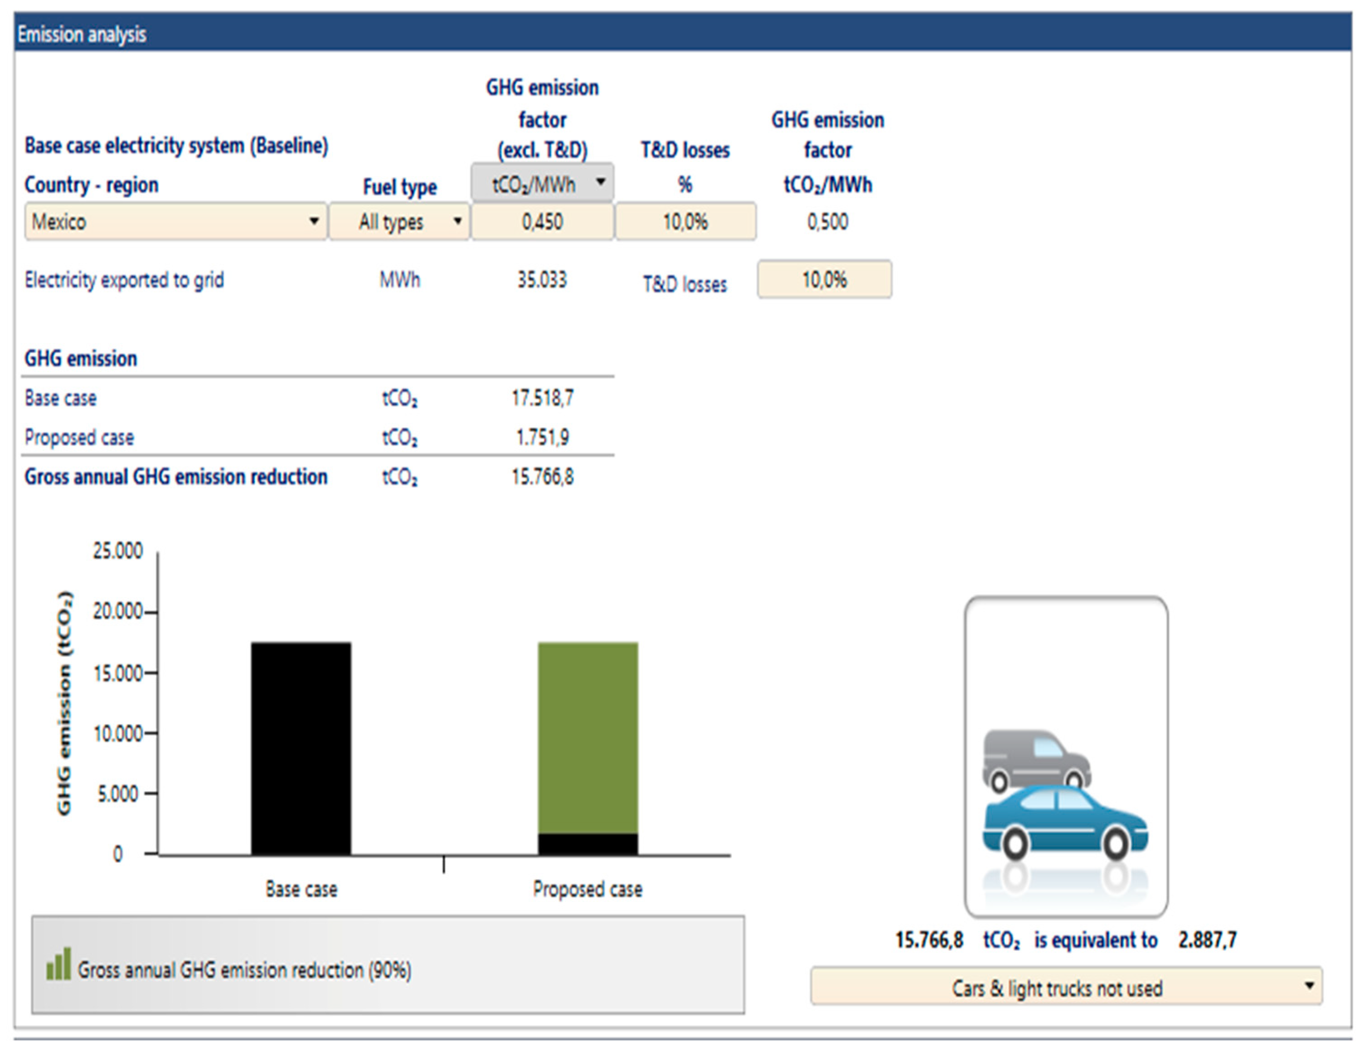
Task: Click the green segment of the Proposed case bar
Action: click(x=587, y=737)
